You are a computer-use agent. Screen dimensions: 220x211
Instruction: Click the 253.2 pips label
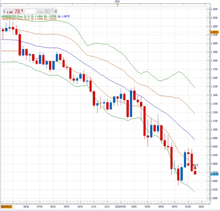tap(195, 165)
